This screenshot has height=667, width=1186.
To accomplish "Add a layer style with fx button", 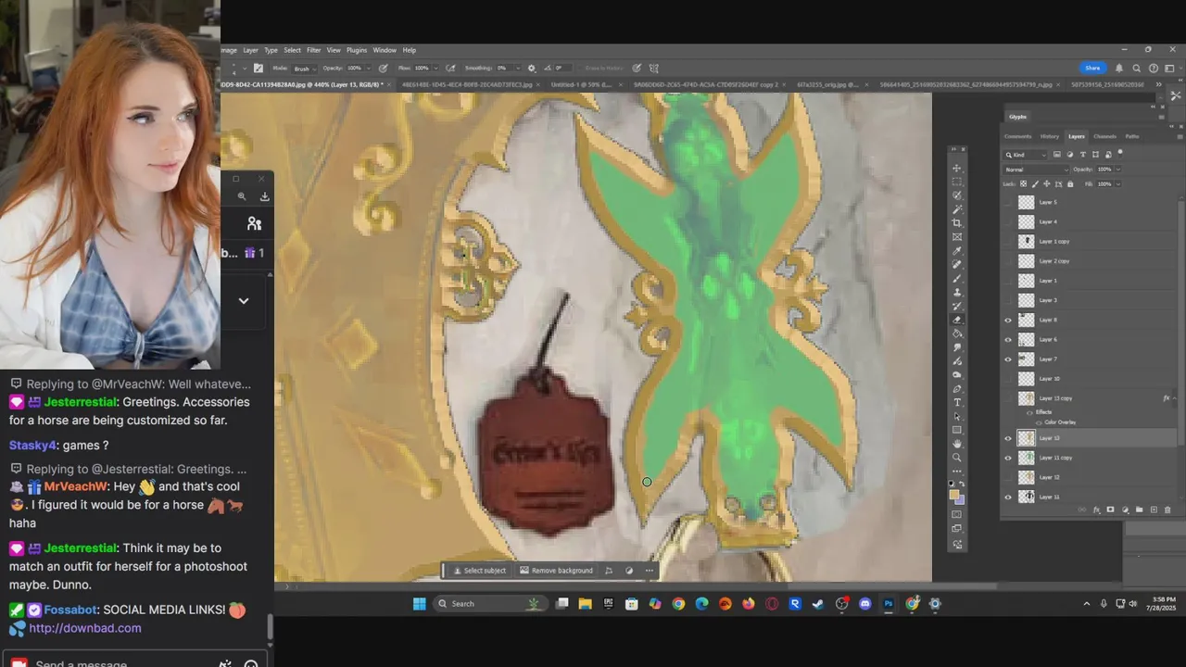I will coord(1097,510).
